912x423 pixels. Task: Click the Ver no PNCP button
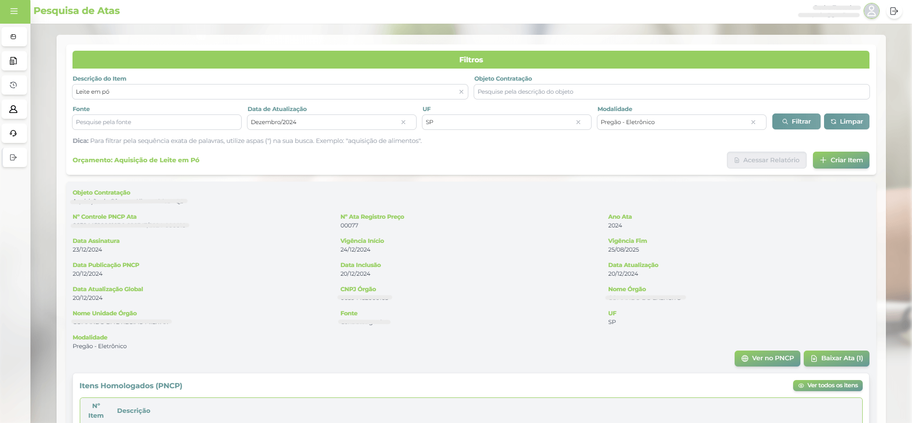click(x=767, y=358)
